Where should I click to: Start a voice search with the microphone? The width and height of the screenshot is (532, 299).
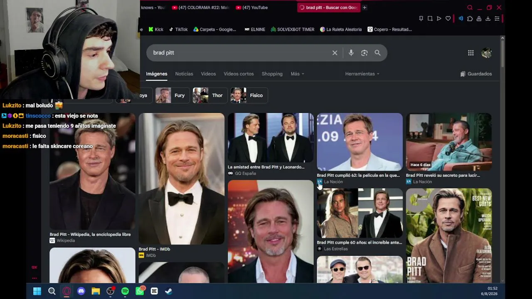pyautogui.click(x=351, y=53)
